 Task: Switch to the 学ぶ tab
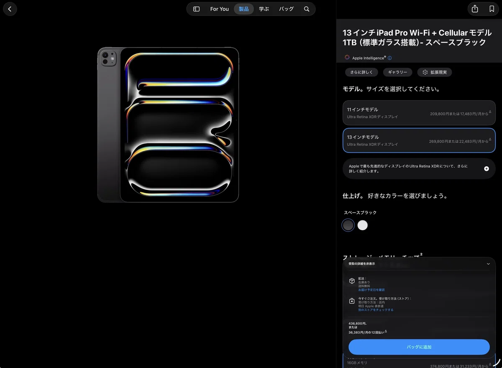[264, 9]
